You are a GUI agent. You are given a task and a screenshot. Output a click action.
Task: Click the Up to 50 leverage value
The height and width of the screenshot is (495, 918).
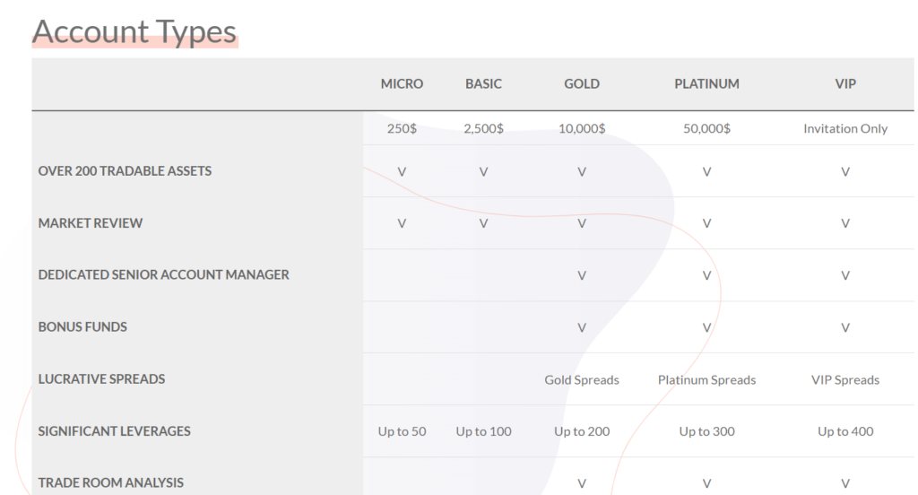402,431
